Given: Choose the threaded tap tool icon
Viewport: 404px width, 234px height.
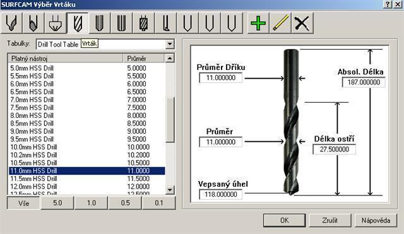Looking at the screenshot, I should [100, 23].
